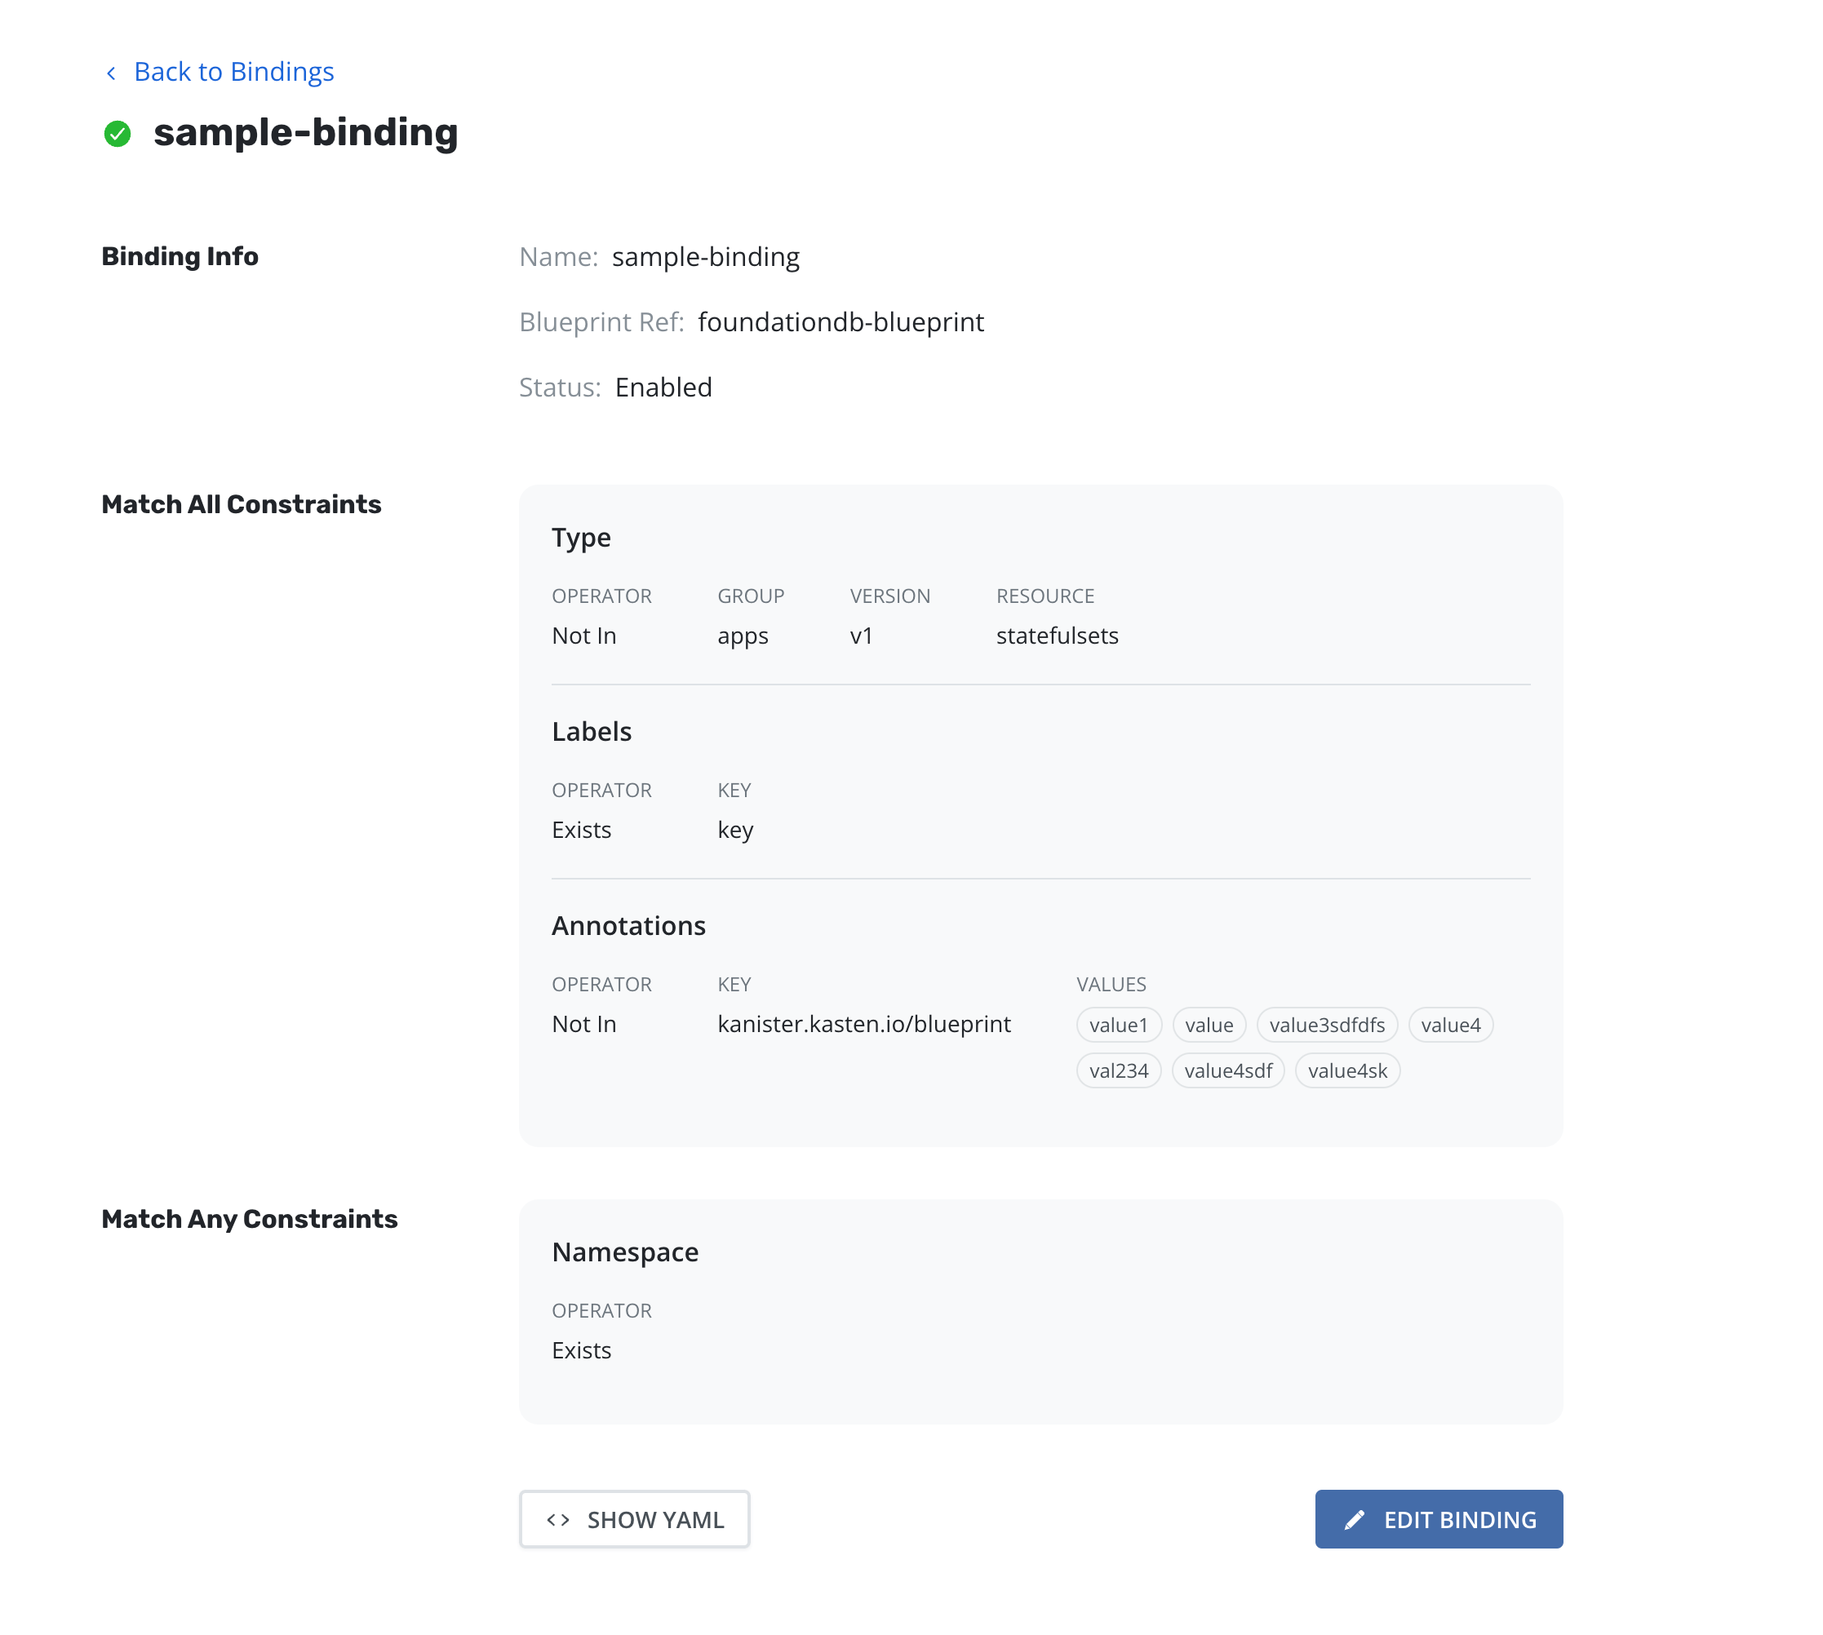Image resolution: width=1823 pixels, height=1635 pixels.
Task: Select the value3sdfdfs annotation chip
Action: coord(1327,1025)
